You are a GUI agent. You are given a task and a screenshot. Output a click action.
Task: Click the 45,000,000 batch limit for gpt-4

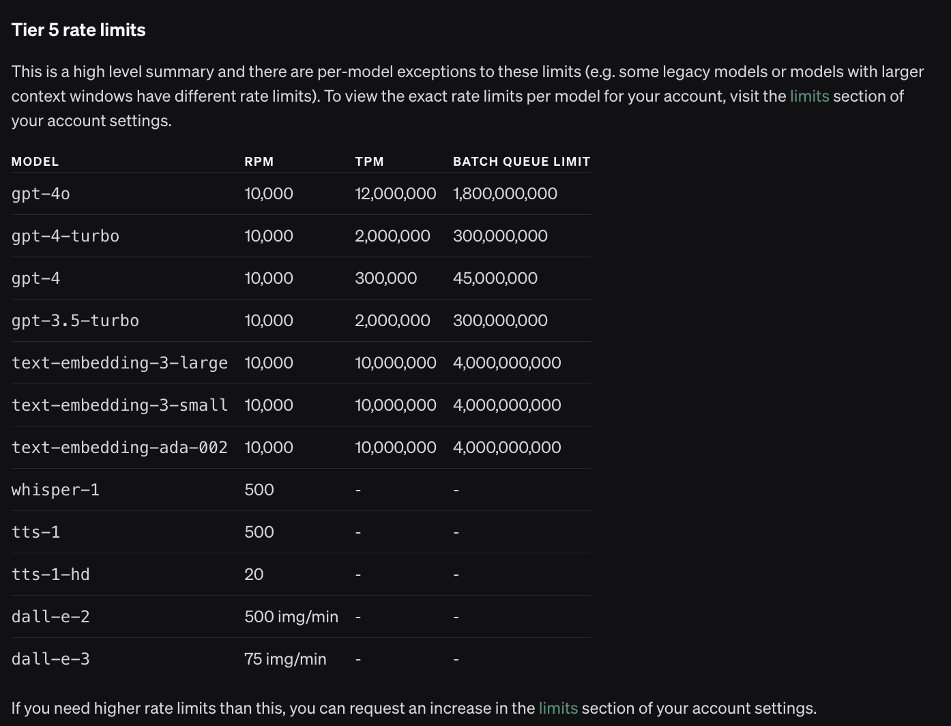click(x=495, y=278)
